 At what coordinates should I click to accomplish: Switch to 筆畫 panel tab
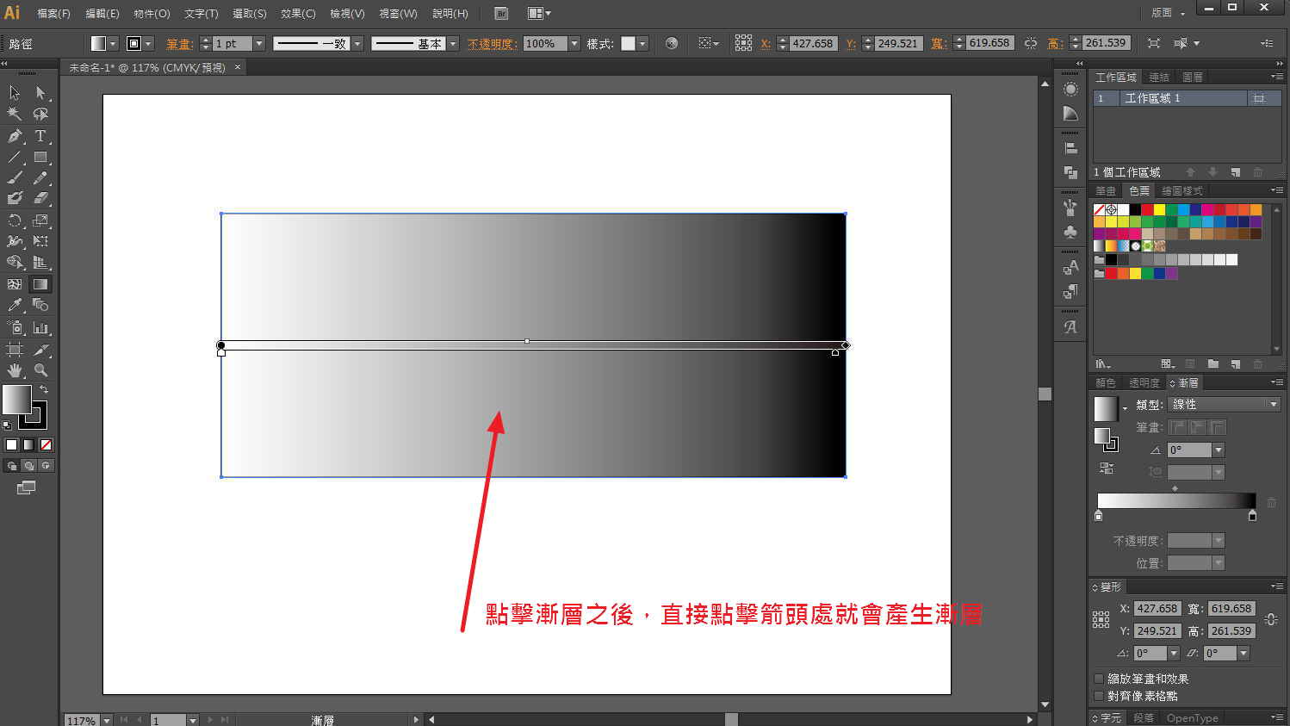(x=1105, y=190)
